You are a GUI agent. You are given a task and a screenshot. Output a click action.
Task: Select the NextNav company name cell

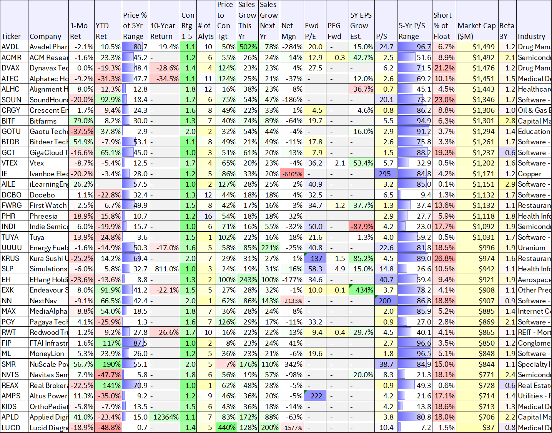point(48,301)
